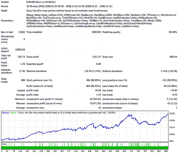Select Loss trades value 95 (10.58%)
This screenshot has height=153, width=178.
[x=170, y=86]
